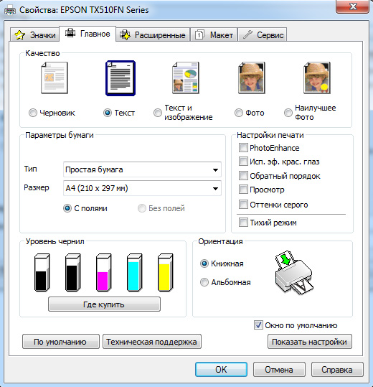This screenshot has height=387, width=373.
Task: Close the printer properties dialog
Action: tap(352, 6)
